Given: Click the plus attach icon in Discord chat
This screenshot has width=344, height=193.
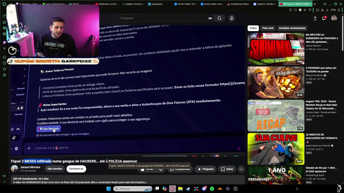Looking at the screenshot, I should pyautogui.click(x=29, y=148).
